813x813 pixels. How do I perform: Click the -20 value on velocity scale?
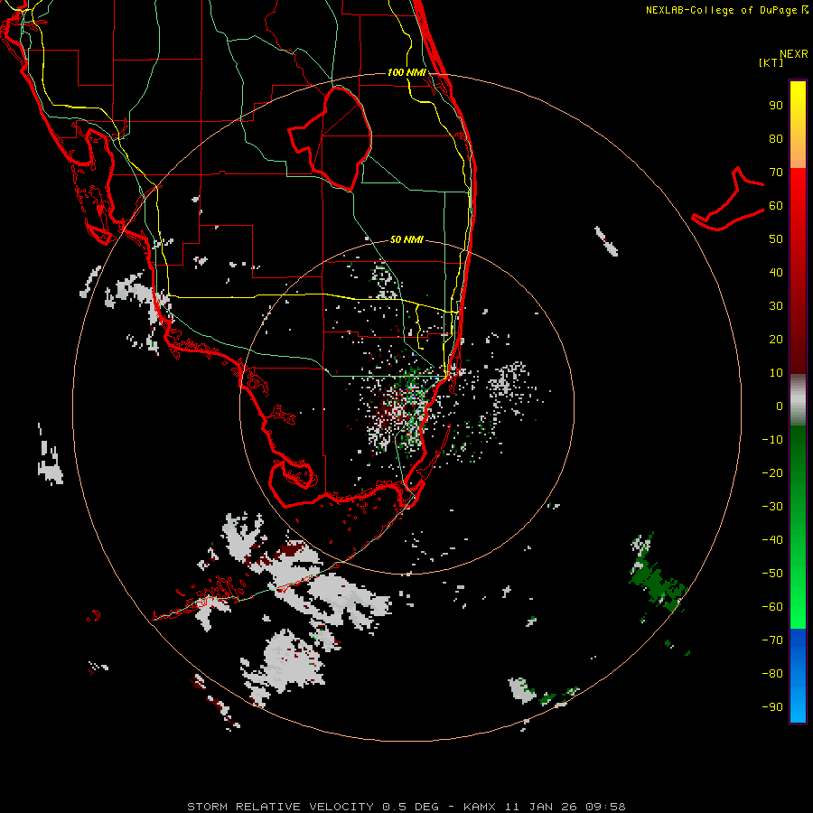[x=772, y=472]
